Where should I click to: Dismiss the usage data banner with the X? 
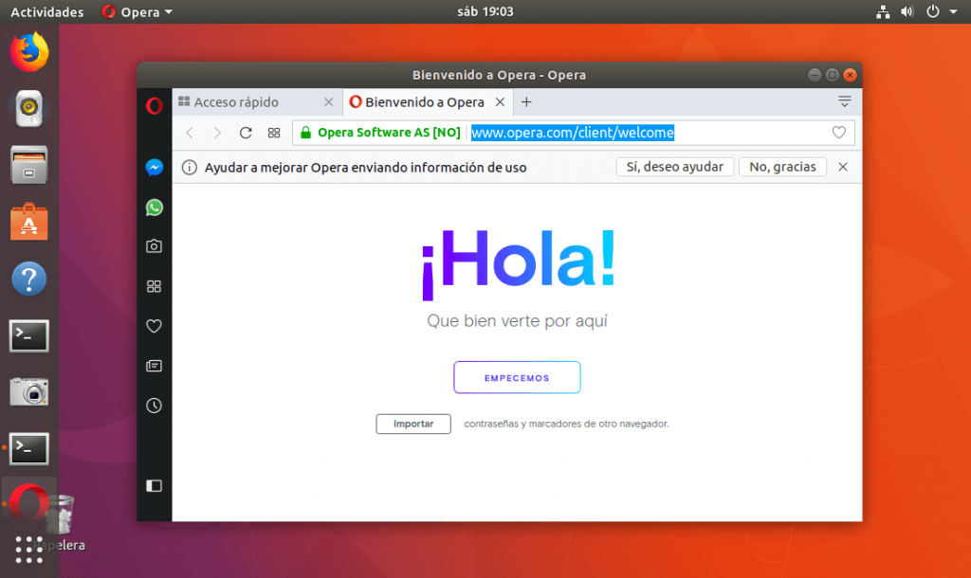point(843,167)
